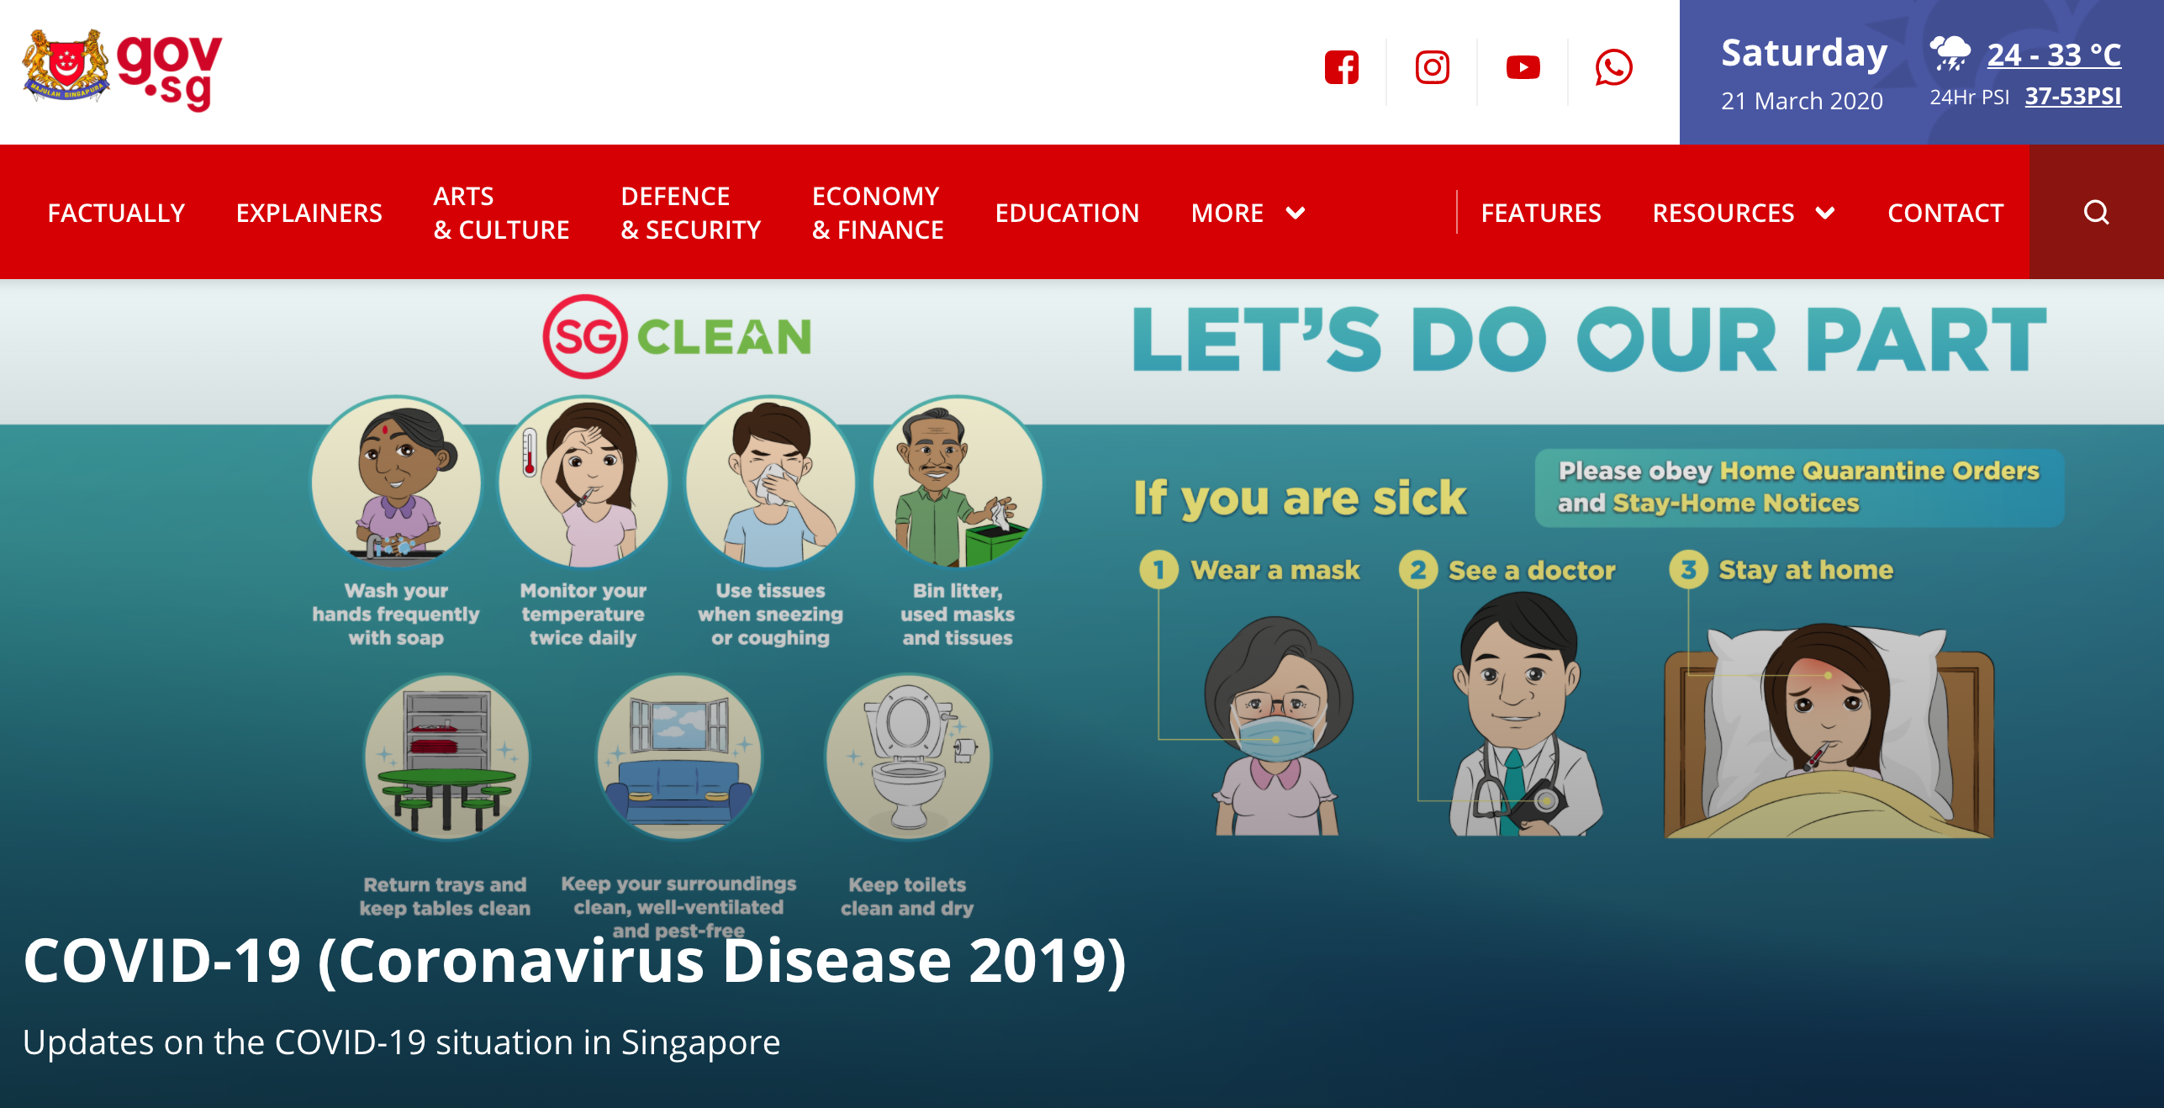Go to Defence & Security section
Image resolution: width=2164 pixels, height=1108 pixels.
[690, 213]
